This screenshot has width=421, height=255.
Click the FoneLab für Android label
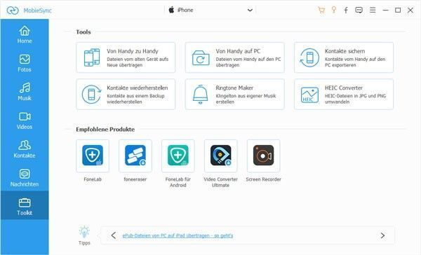[x=178, y=182]
